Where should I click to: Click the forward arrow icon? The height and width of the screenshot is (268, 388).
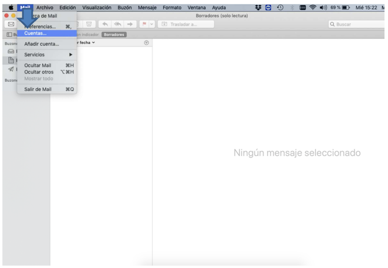click(130, 24)
